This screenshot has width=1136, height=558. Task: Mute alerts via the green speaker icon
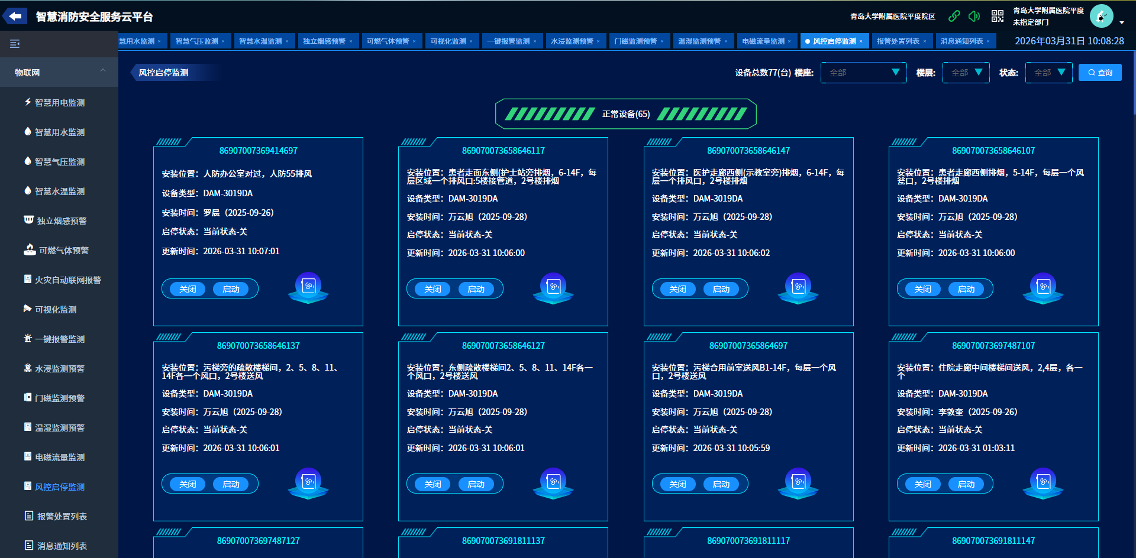click(974, 17)
